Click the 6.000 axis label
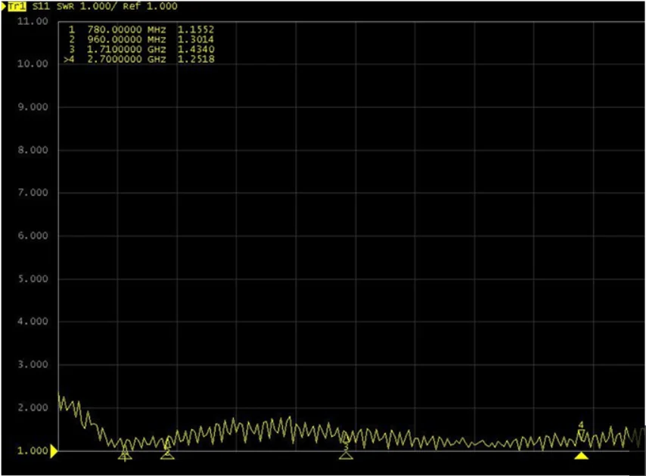The height and width of the screenshot is (476, 646). [33, 236]
